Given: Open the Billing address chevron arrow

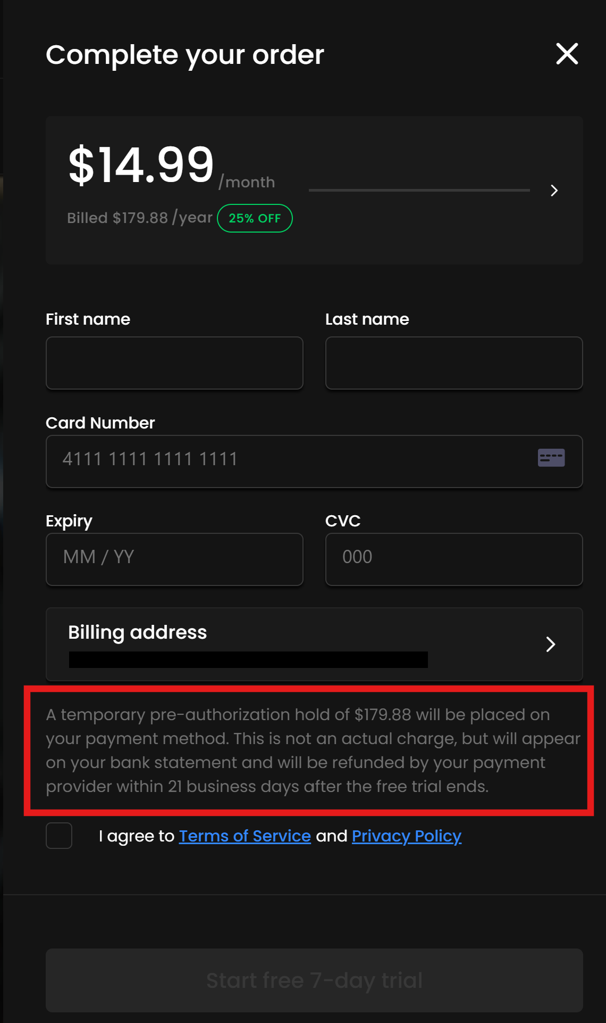Looking at the screenshot, I should [551, 644].
